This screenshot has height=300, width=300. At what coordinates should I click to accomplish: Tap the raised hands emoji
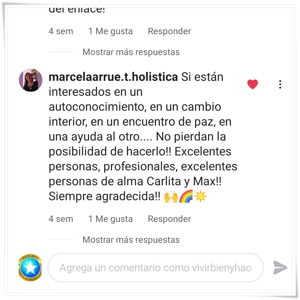tap(171, 196)
